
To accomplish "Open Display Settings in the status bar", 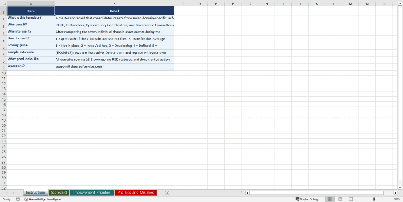I will (308, 199).
